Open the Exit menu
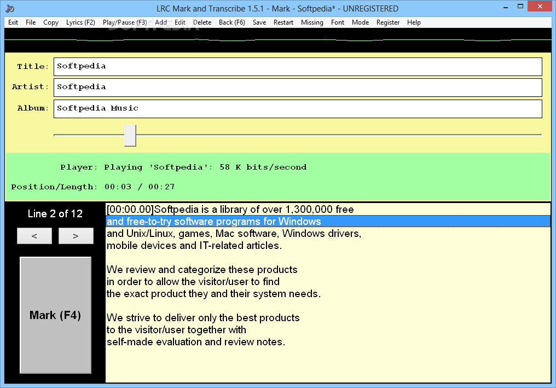The height and width of the screenshot is (388, 556). pos(13,22)
